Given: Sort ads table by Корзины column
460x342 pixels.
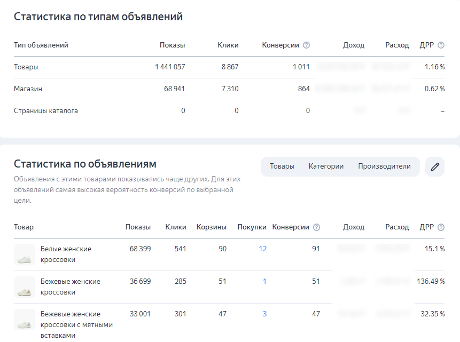Looking at the screenshot, I should pyautogui.click(x=211, y=227).
